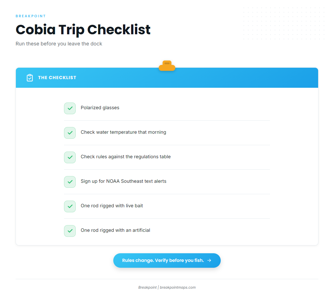Uncheck the artificial rod checkbox
This screenshot has width=334, height=297.
coord(70,231)
